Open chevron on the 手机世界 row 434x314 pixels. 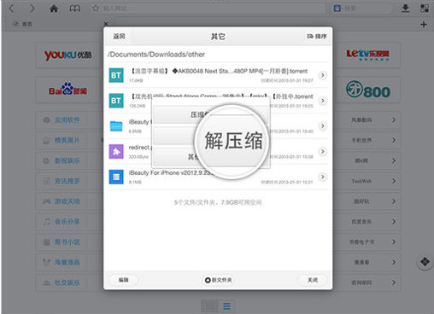point(394,140)
